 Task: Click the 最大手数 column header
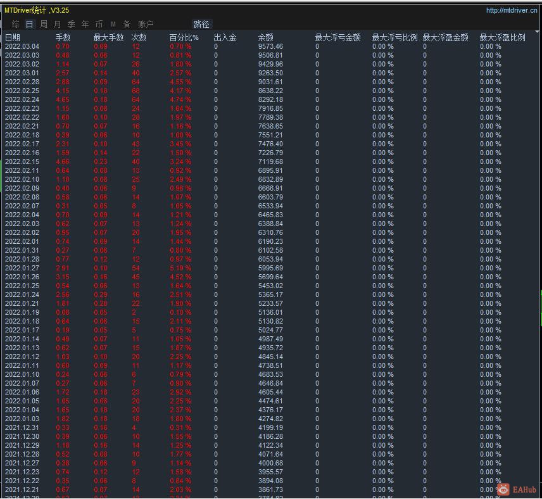pos(108,37)
